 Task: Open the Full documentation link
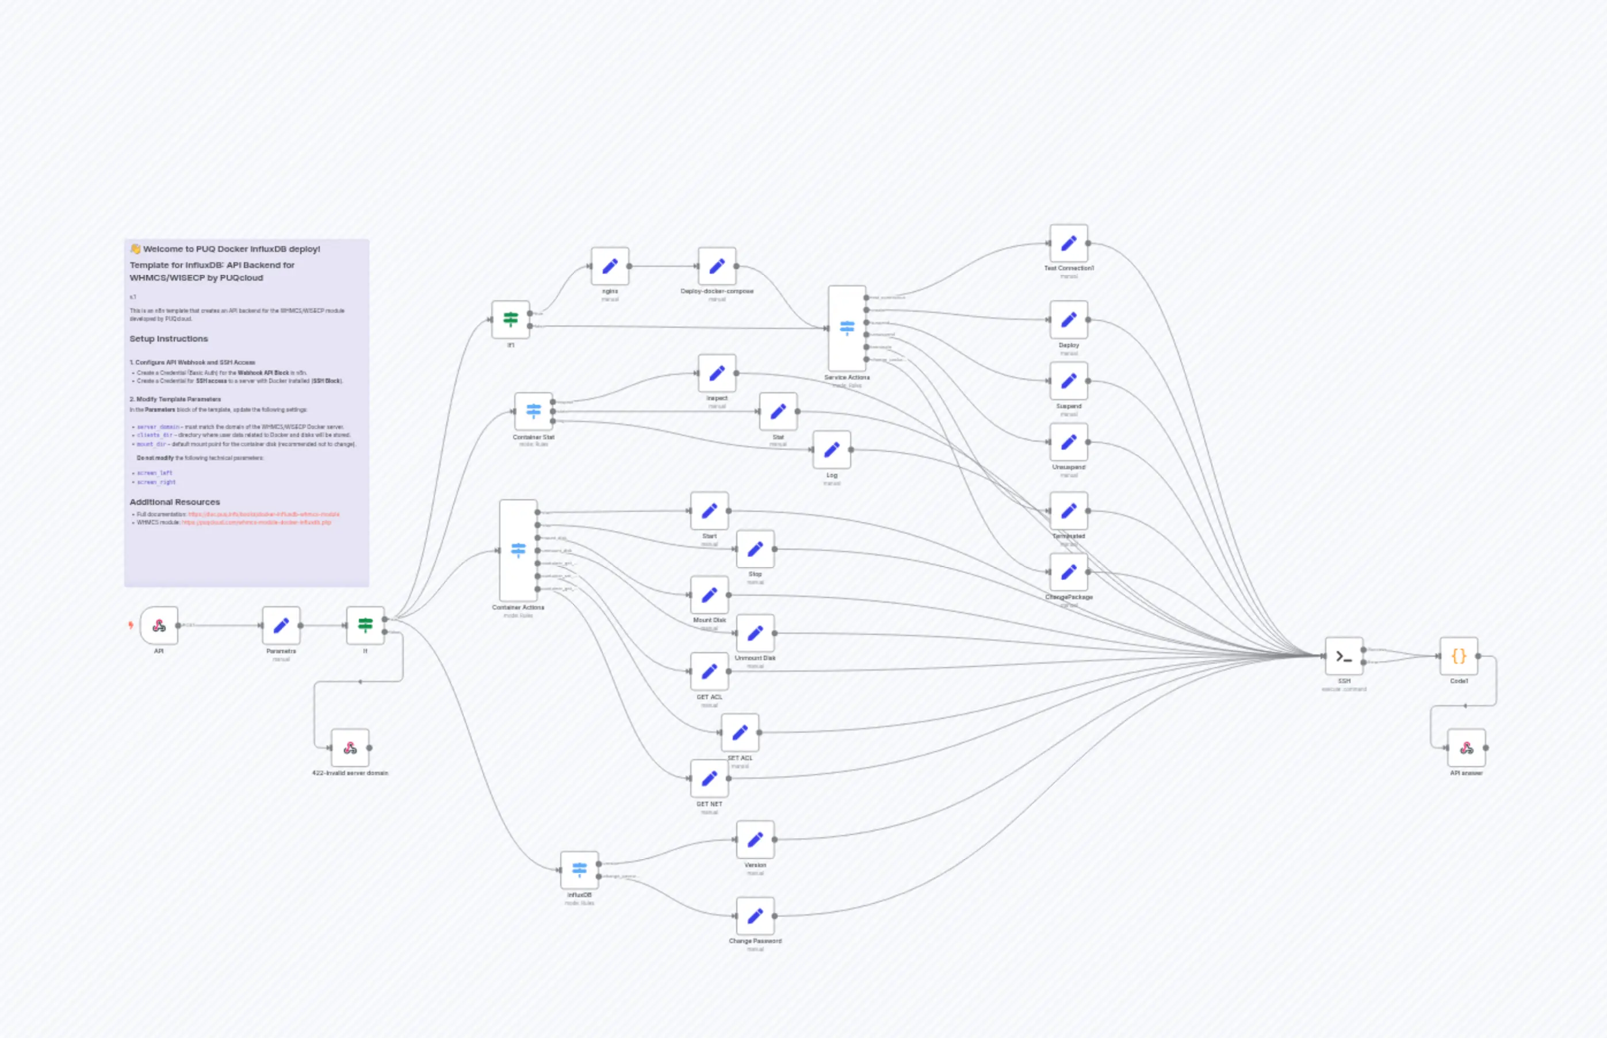[x=263, y=514]
